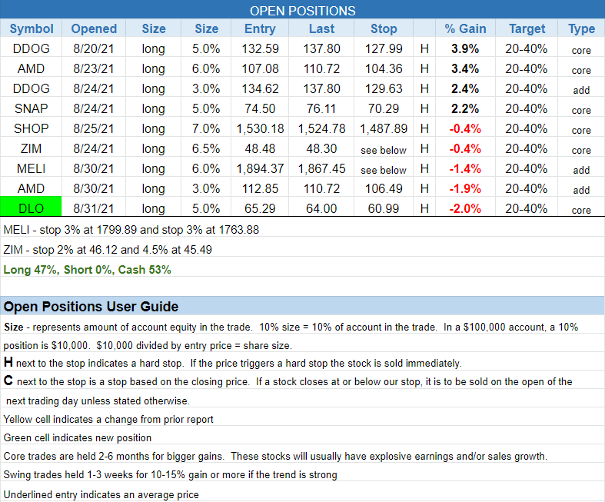Click the 8/25/21 opened date cell
605x502 pixels.
tap(94, 128)
